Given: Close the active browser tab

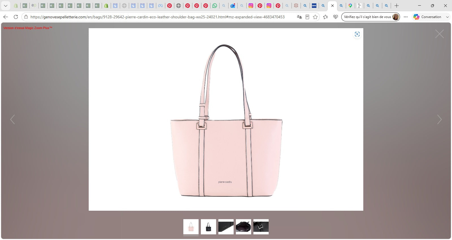Looking at the screenshot, I should click(332, 6).
